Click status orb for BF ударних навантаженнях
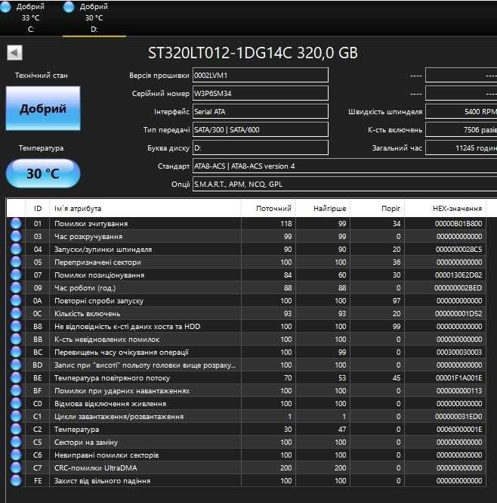 [16, 391]
